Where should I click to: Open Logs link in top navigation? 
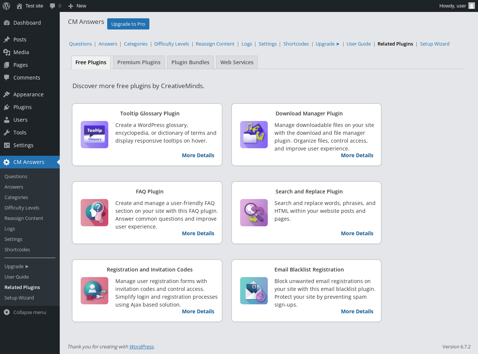247,44
